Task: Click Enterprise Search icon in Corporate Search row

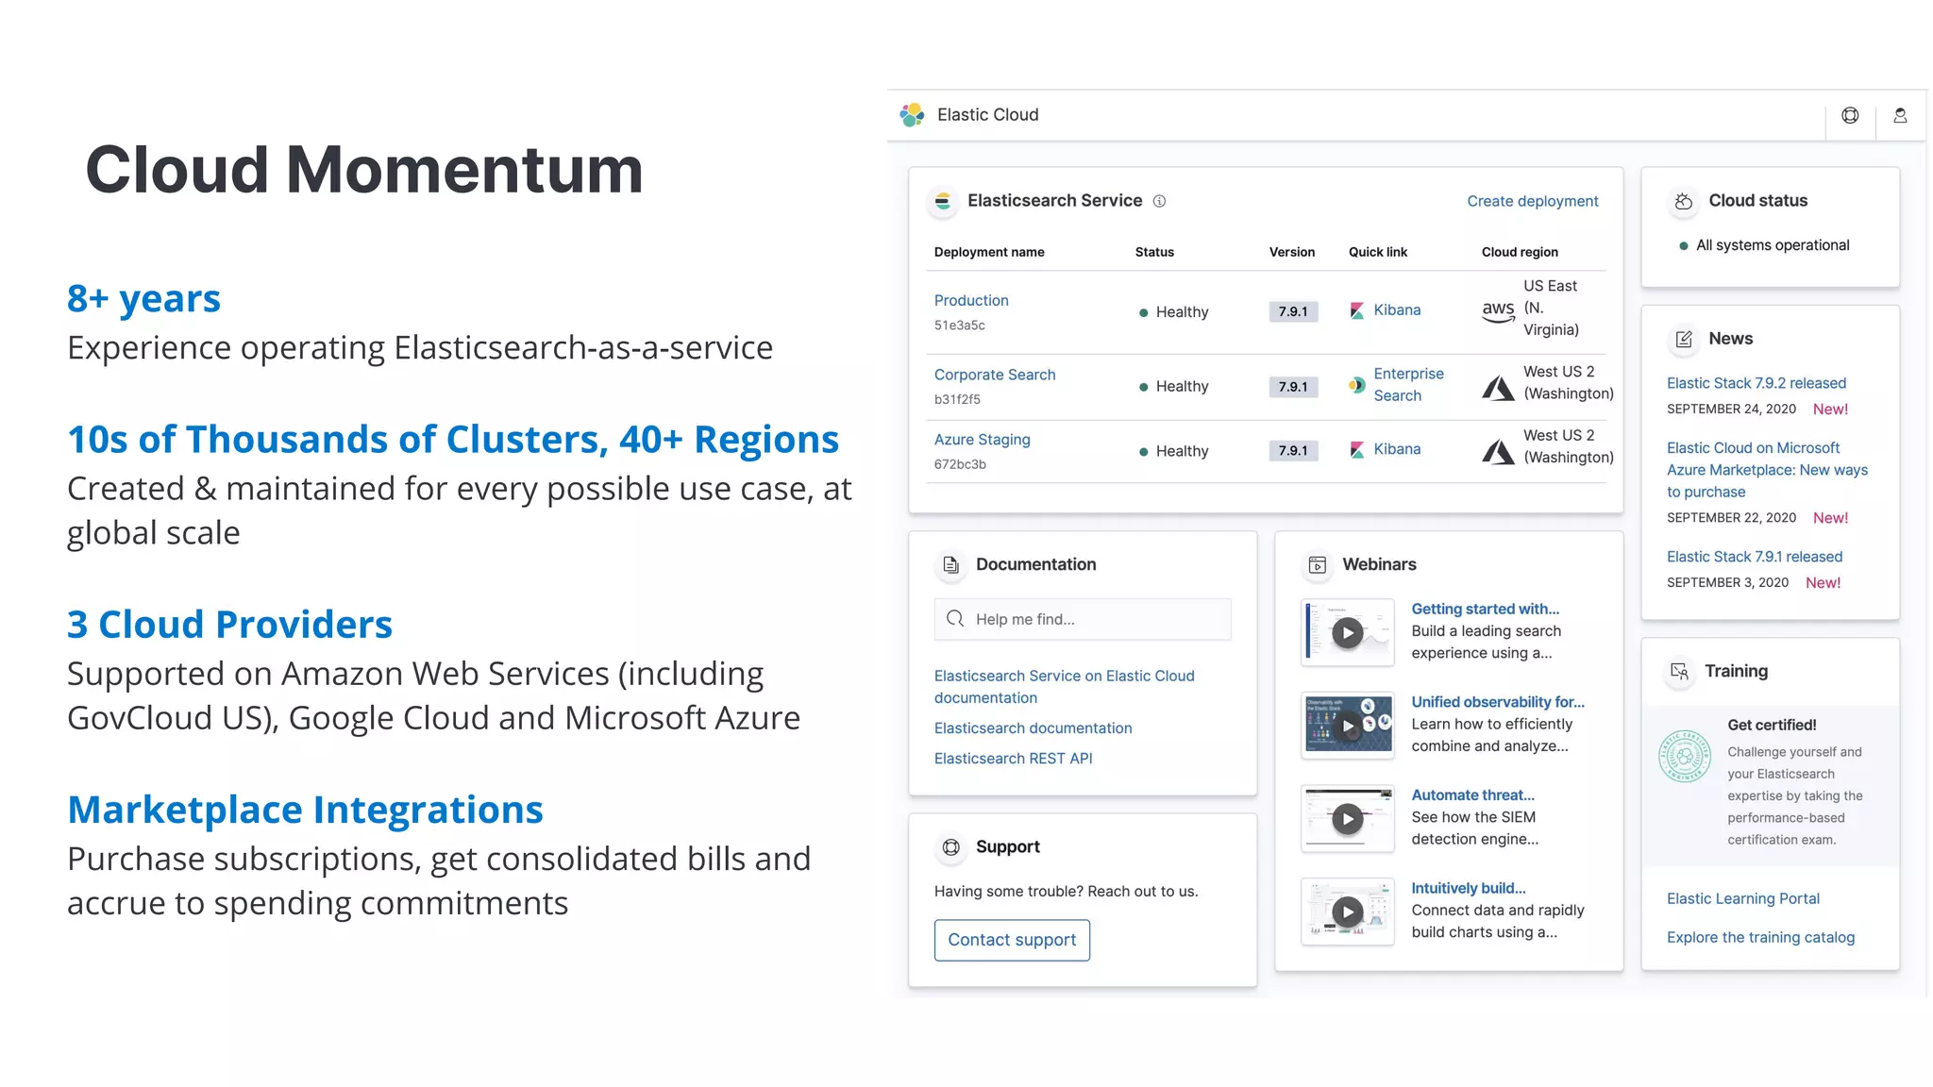Action: coord(1356,385)
